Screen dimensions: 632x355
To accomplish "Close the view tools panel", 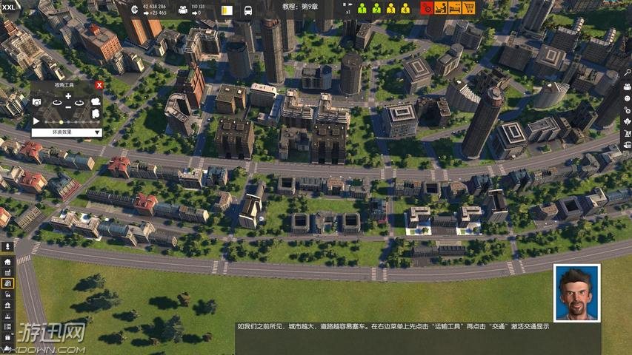I will click(99, 85).
